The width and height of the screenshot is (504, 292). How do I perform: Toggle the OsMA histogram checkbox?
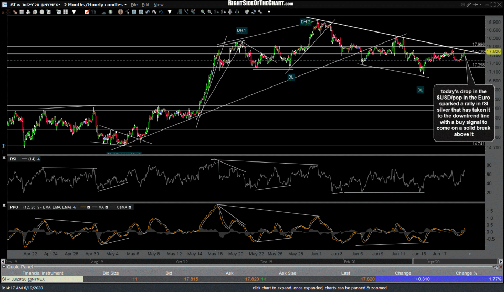[x=130, y=207]
